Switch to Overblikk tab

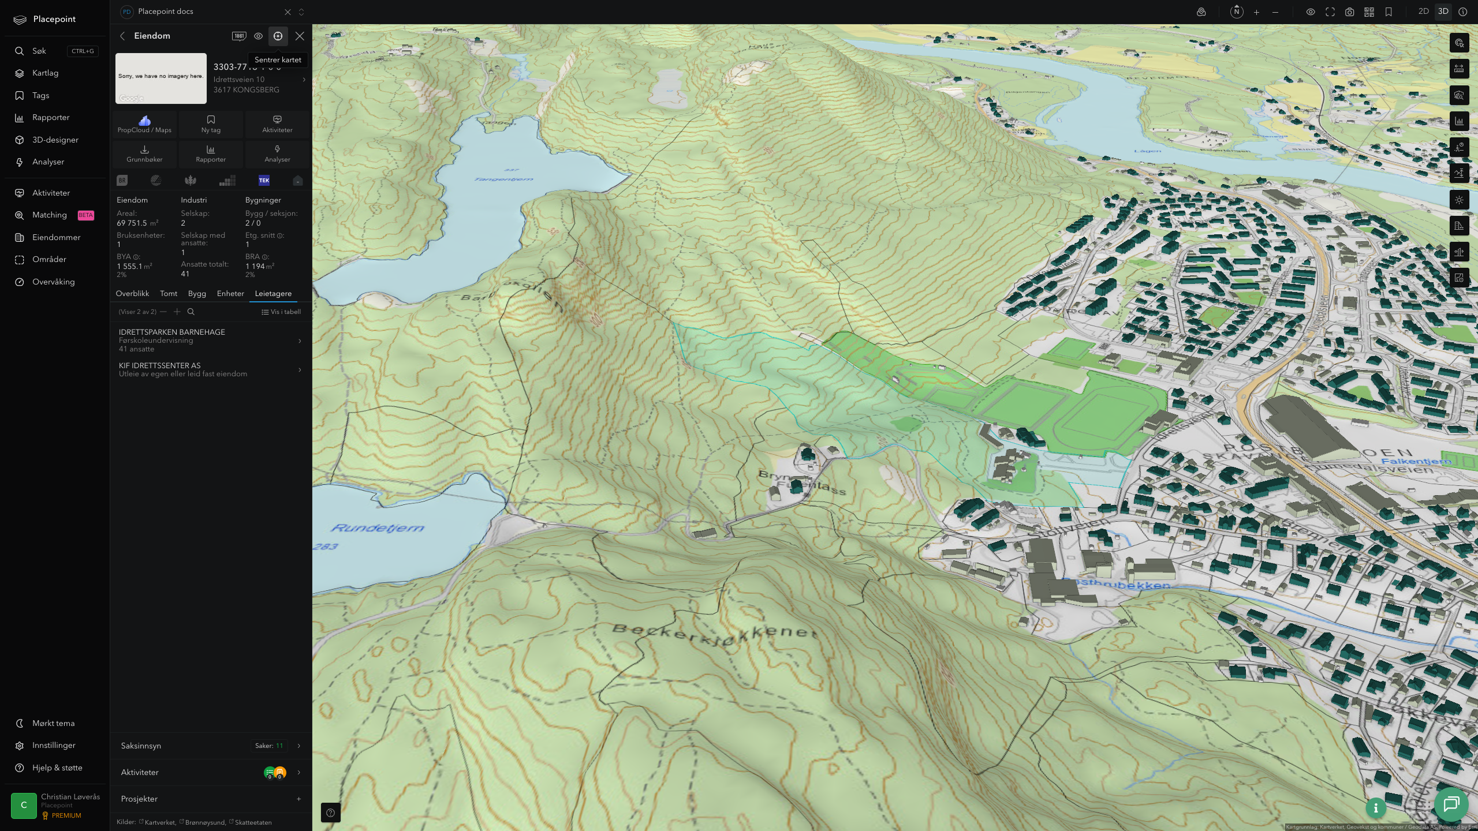coord(132,294)
